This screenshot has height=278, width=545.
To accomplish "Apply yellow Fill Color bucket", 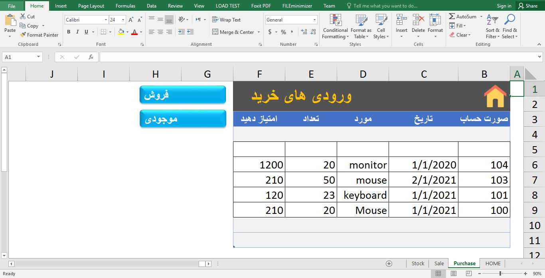I will coord(121,32).
